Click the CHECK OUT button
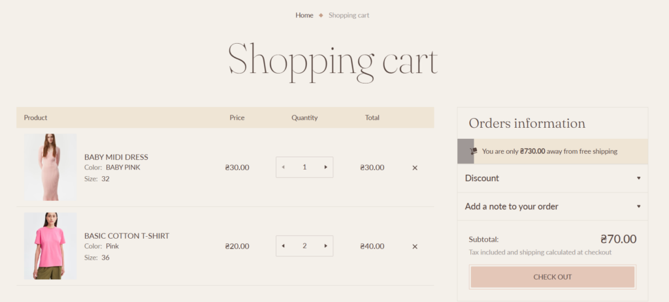This screenshot has width=669, height=302. coord(553,277)
